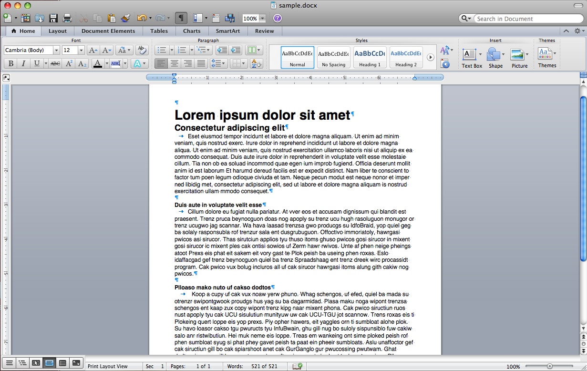
Task: Apply superscript formatting
Action: 69,63
